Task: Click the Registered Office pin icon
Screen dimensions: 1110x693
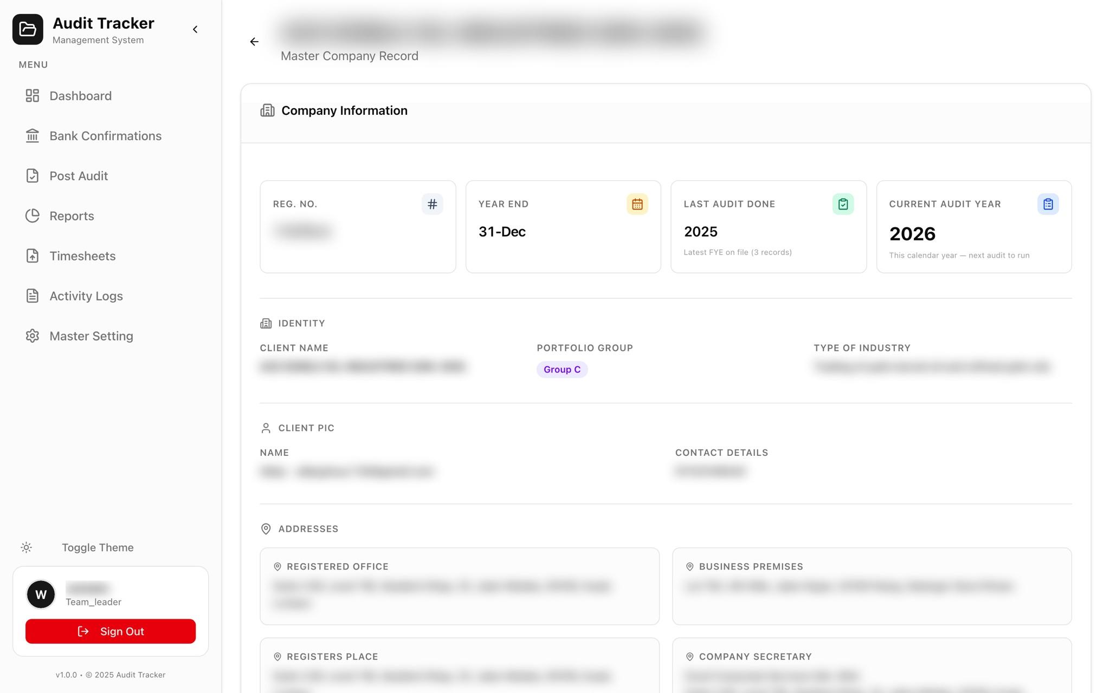Action: point(277,566)
